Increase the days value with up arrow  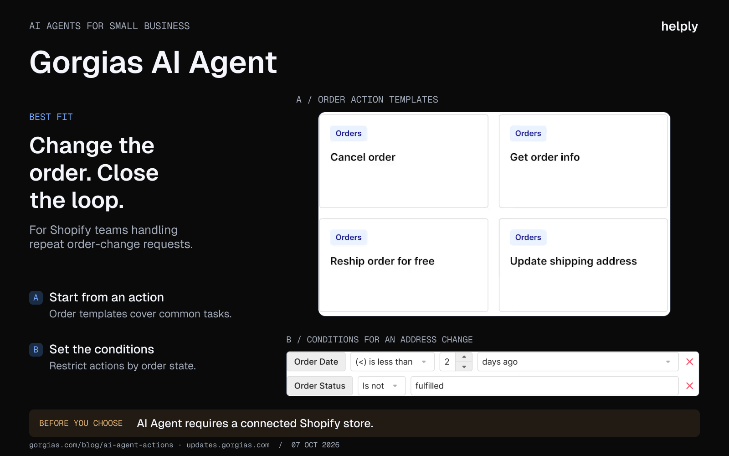(464, 357)
